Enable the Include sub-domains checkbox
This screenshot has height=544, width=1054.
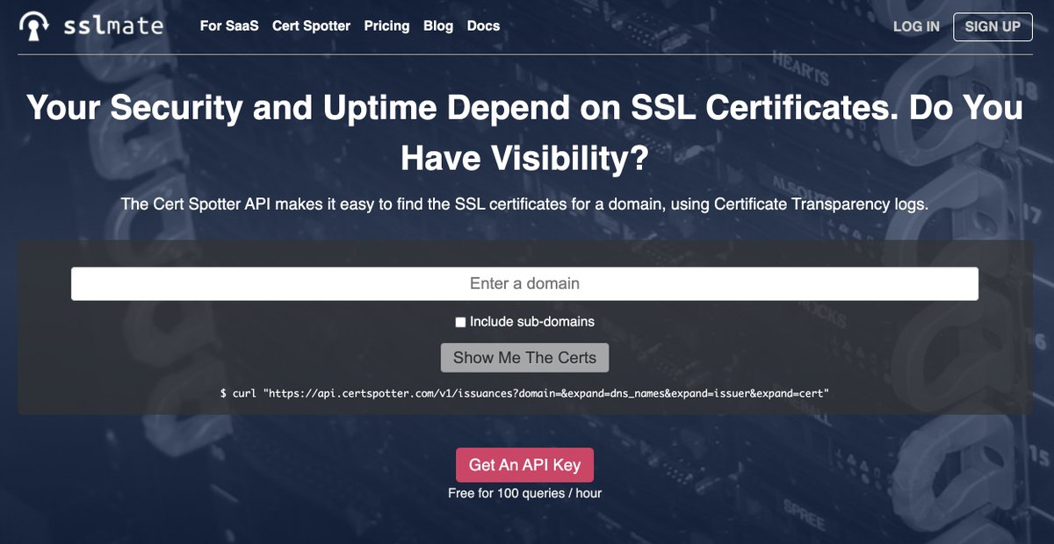tap(460, 322)
